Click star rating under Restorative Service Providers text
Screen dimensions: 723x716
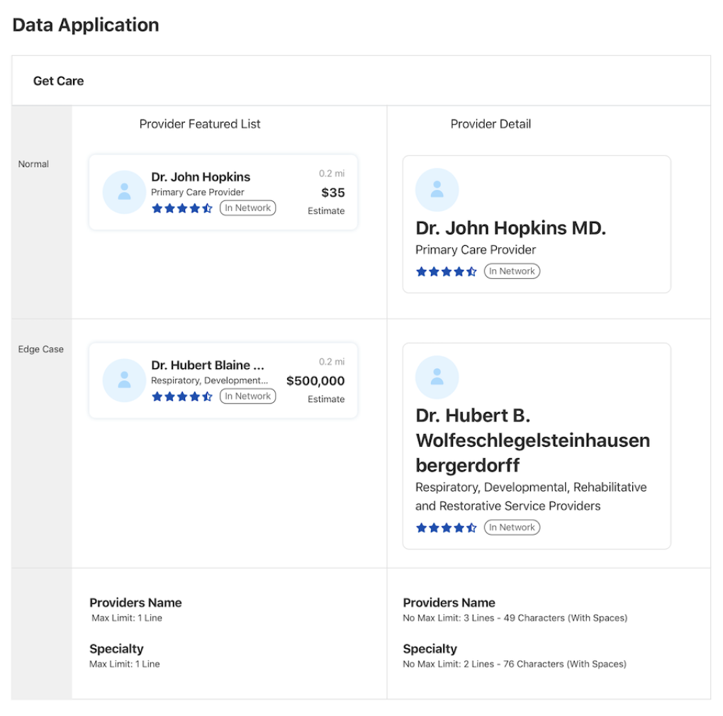point(446,528)
